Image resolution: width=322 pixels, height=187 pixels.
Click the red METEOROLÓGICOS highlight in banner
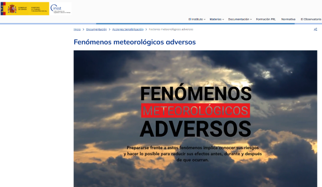[x=195, y=111]
